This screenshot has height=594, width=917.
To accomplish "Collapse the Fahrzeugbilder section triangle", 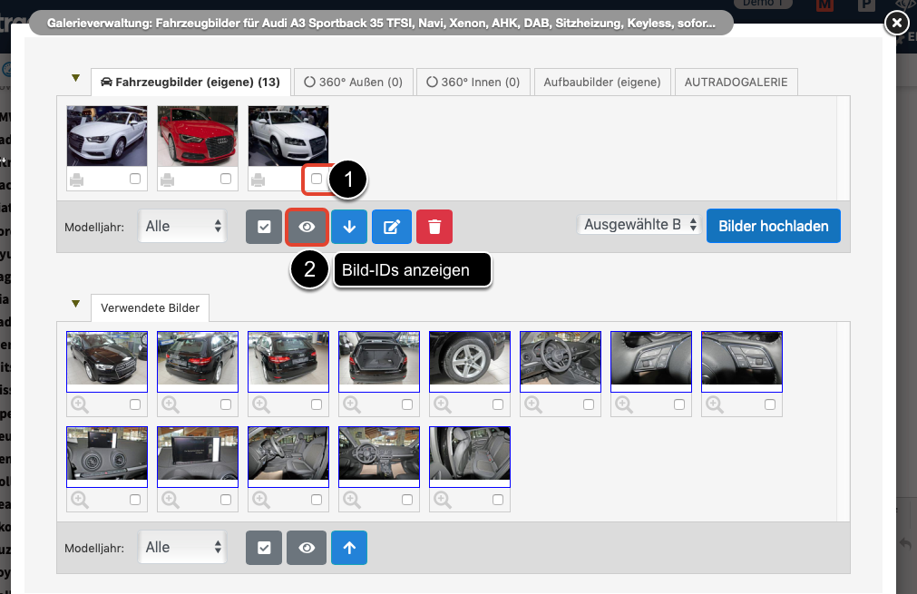I will click(x=76, y=79).
